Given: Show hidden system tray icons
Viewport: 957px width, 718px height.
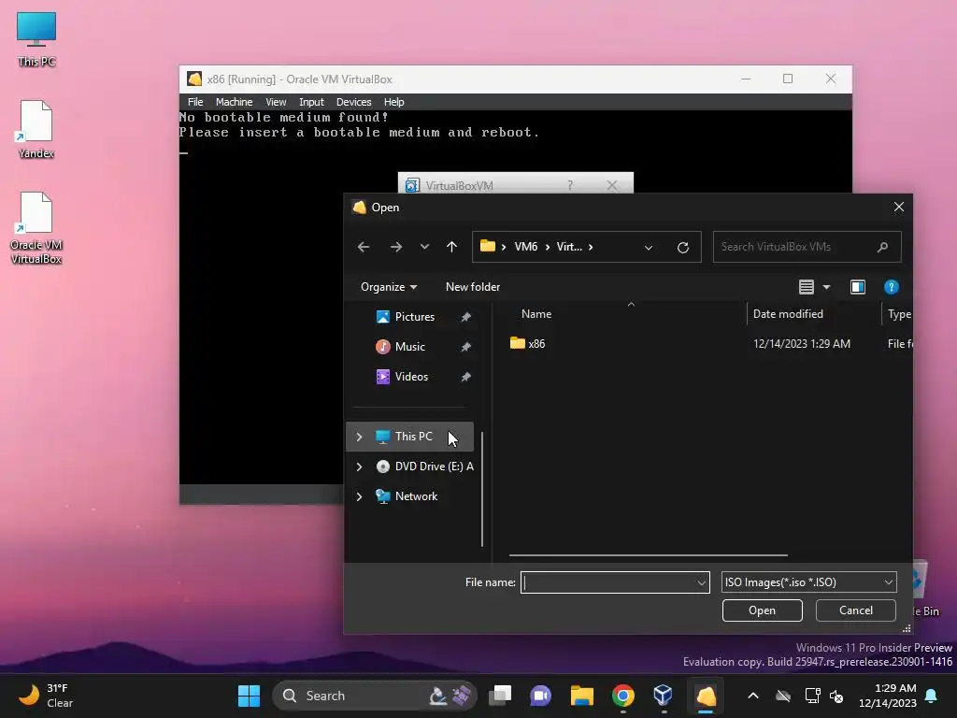Looking at the screenshot, I should point(753,696).
